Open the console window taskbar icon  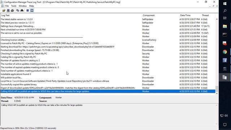(225, 35)
